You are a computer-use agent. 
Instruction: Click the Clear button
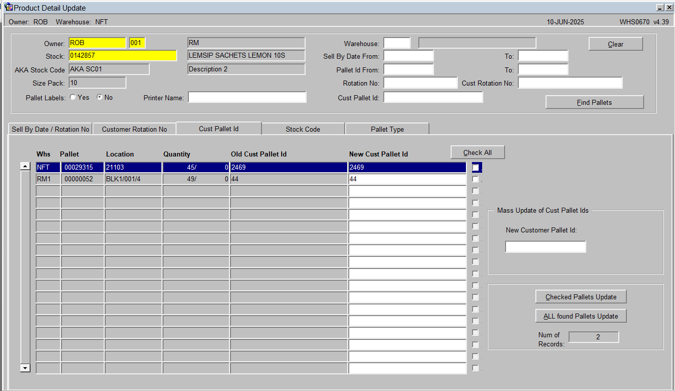pos(616,44)
